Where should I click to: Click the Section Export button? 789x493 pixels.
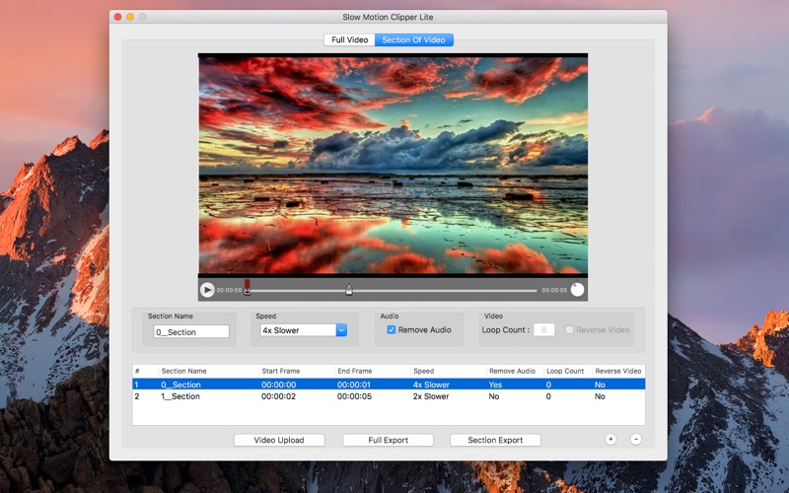point(495,440)
